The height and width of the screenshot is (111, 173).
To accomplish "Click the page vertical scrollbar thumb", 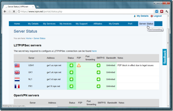I will [x=168, y=43].
